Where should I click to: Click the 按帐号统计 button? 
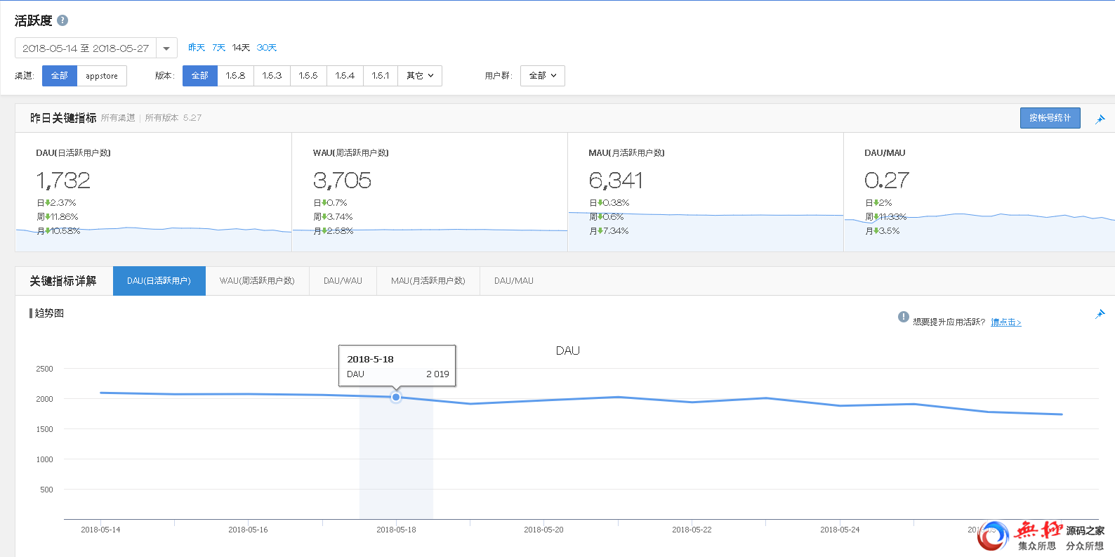pyautogui.click(x=1050, y=118)
